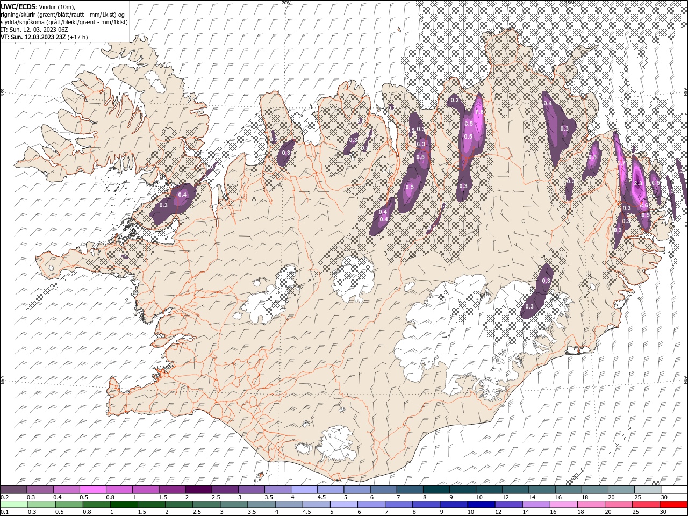Click the 0.1 label in the rain legend row
The image size is (688, 516).
pos(4,513)
